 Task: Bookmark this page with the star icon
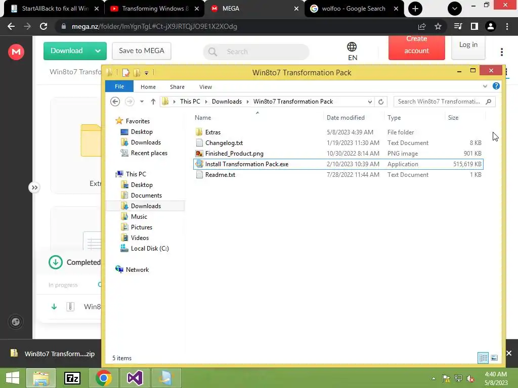point(438,26)
